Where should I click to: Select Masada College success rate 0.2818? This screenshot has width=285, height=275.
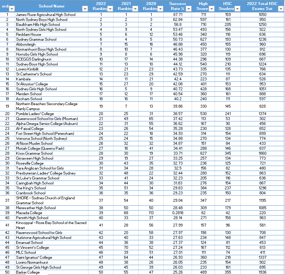click(178, 213)
